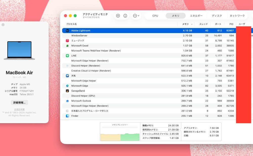253x156 pixels.
Task: Sort by the ポート column header
Action: coord(218,24)
